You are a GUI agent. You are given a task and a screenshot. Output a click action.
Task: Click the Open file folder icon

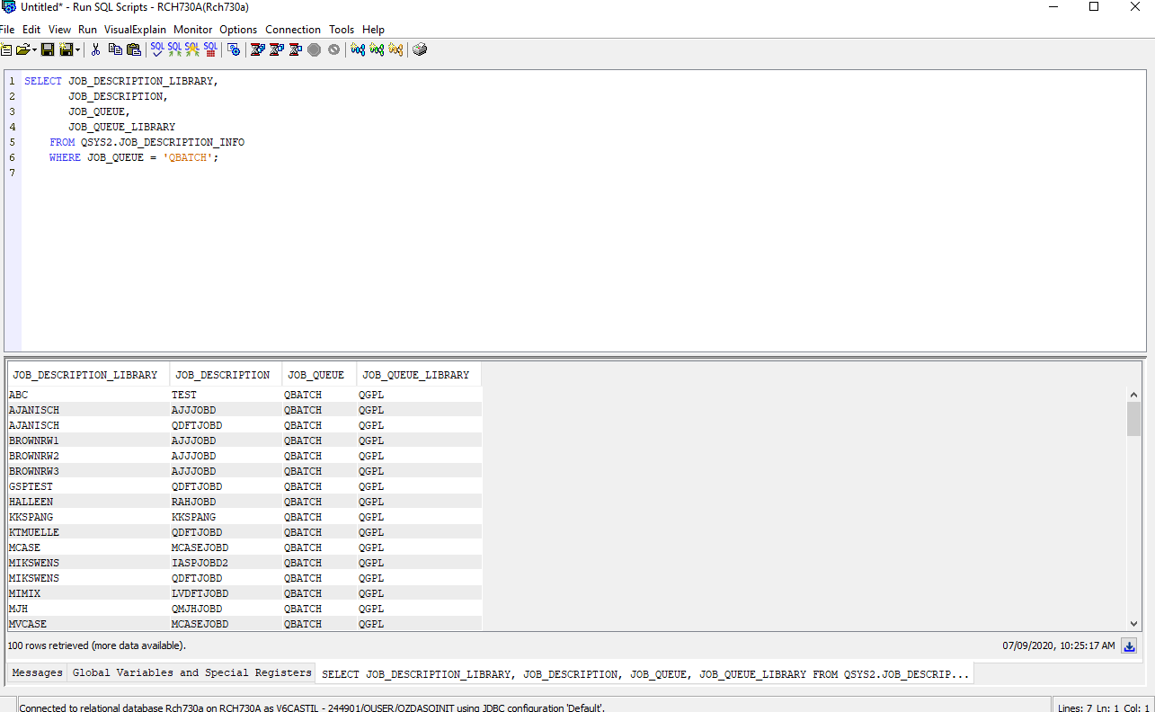pos(22,49)
